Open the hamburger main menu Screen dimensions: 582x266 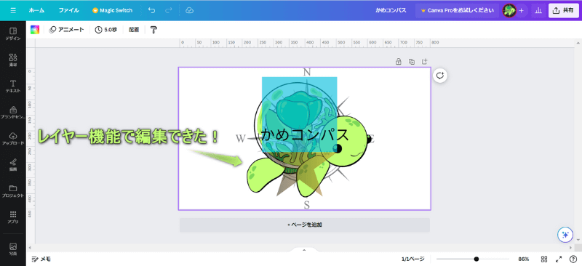coord(13,10)
